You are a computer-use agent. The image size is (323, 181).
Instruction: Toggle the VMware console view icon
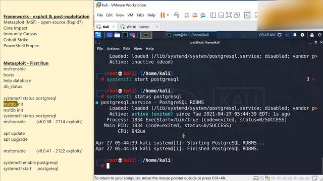click(247, 15)
